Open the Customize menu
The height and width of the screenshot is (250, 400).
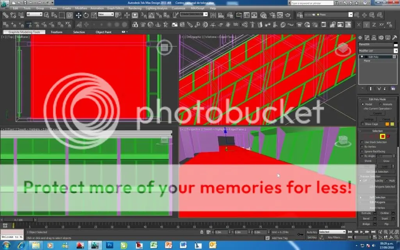click(179, 8)
